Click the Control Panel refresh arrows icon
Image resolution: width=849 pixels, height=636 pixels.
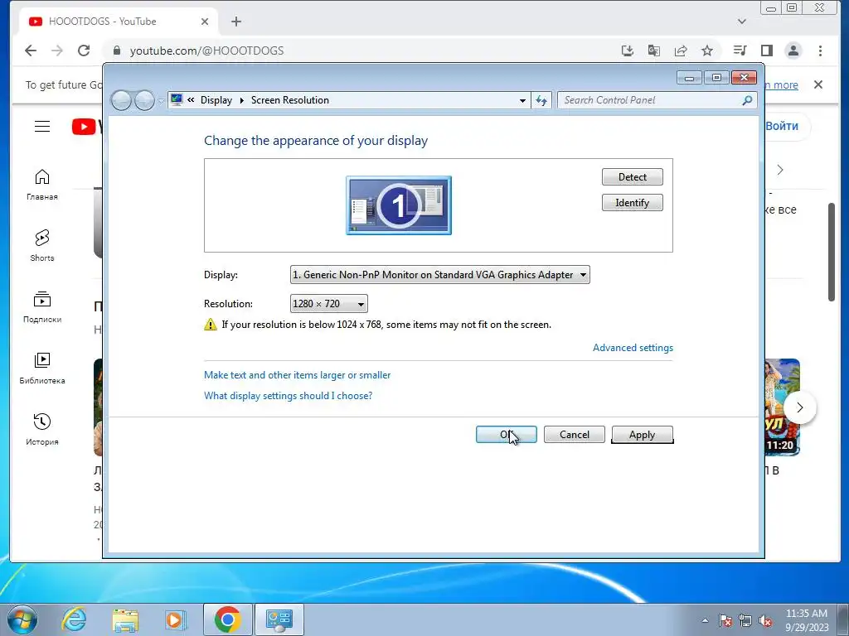pyautogui.click(x=541, y=100)
